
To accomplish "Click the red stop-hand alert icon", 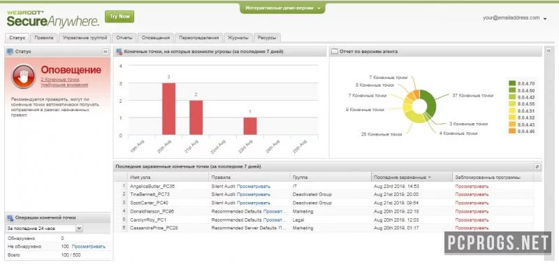I will click(x=23, y=76).
